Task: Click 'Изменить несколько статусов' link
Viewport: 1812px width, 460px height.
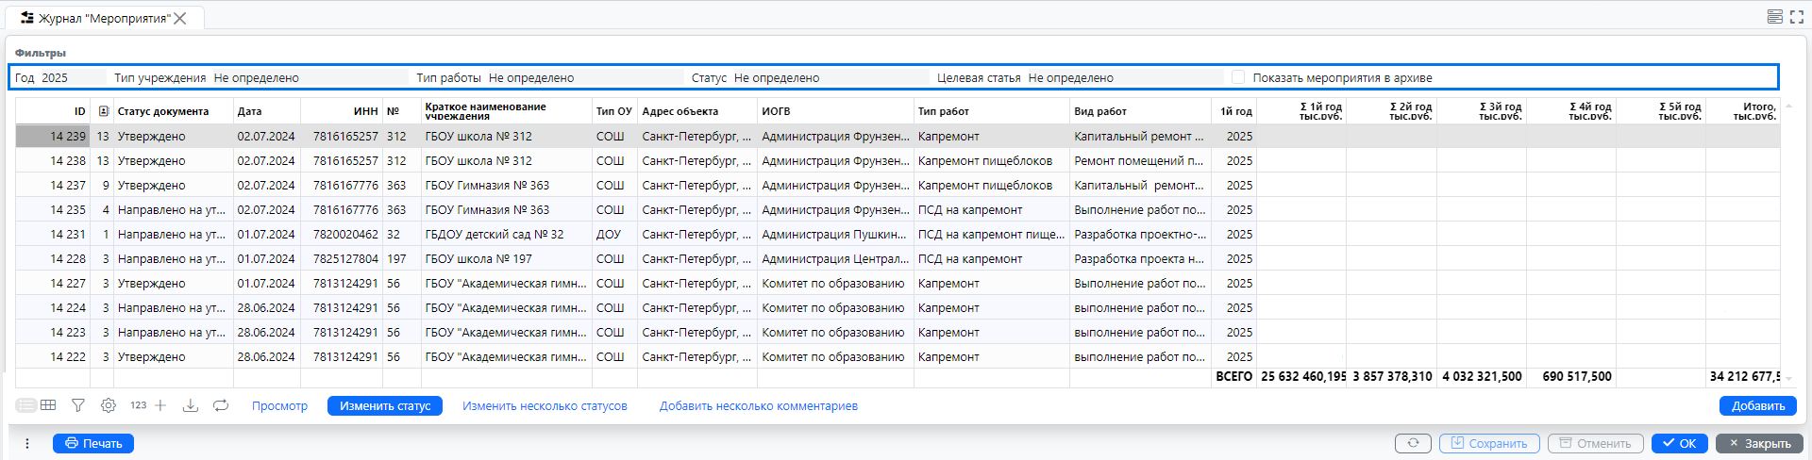Action: (x=545, y=406)
